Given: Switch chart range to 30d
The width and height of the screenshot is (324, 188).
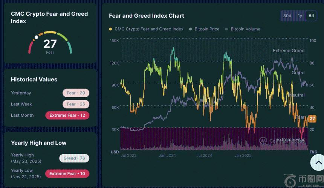Looking at the screenshot, I should (x=287, y=16).
